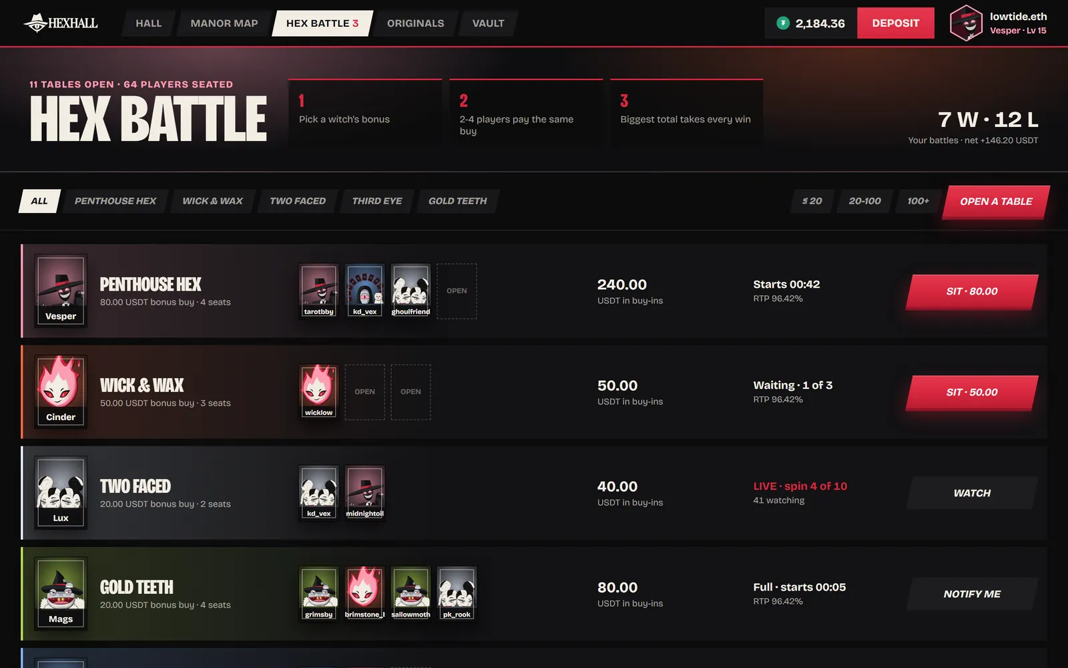Viewport: 1068px width, 668px height.
Task: Sit at Penthouse Hex for 80.00
Action: click(972, 292)
